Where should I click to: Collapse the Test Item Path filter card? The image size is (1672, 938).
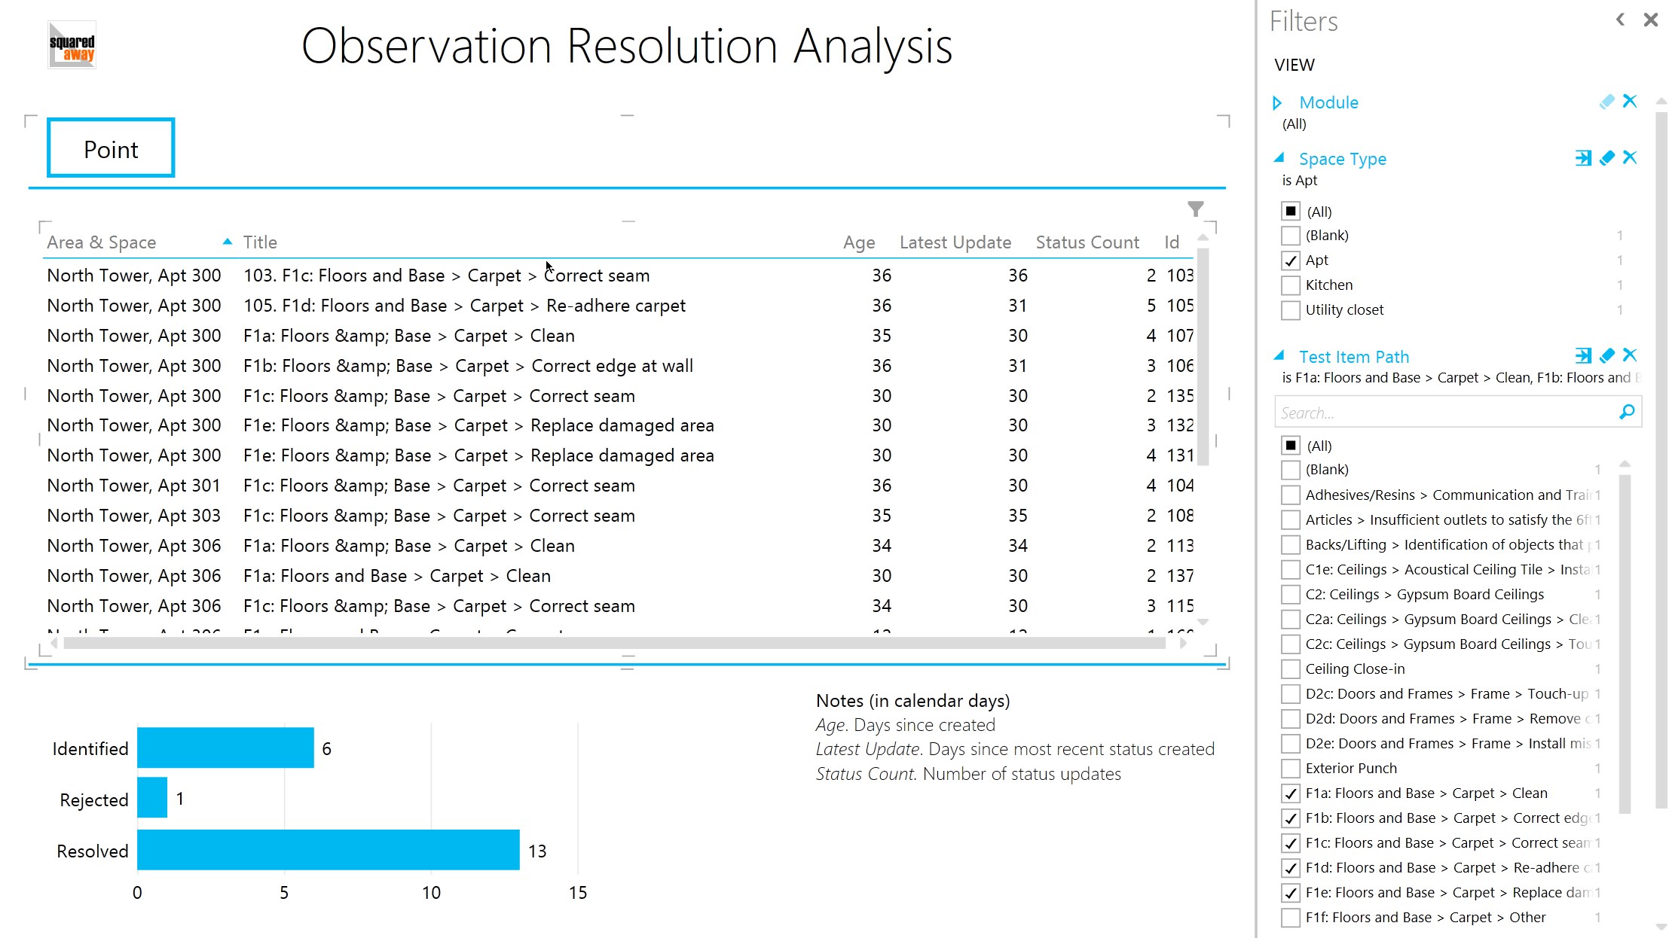tap(1279, 356)
